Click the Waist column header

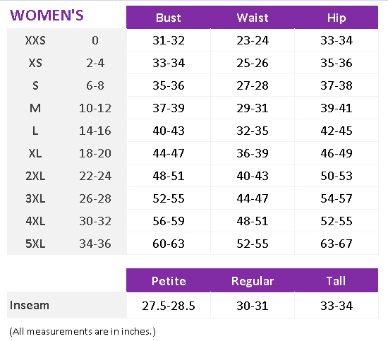click(253, 18)
